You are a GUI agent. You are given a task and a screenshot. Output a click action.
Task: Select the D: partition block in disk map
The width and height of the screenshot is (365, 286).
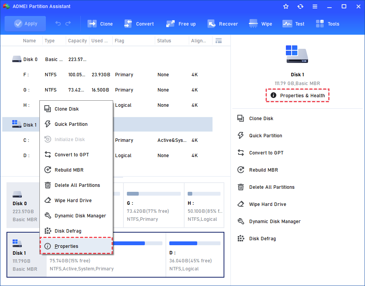click(195, 255)
